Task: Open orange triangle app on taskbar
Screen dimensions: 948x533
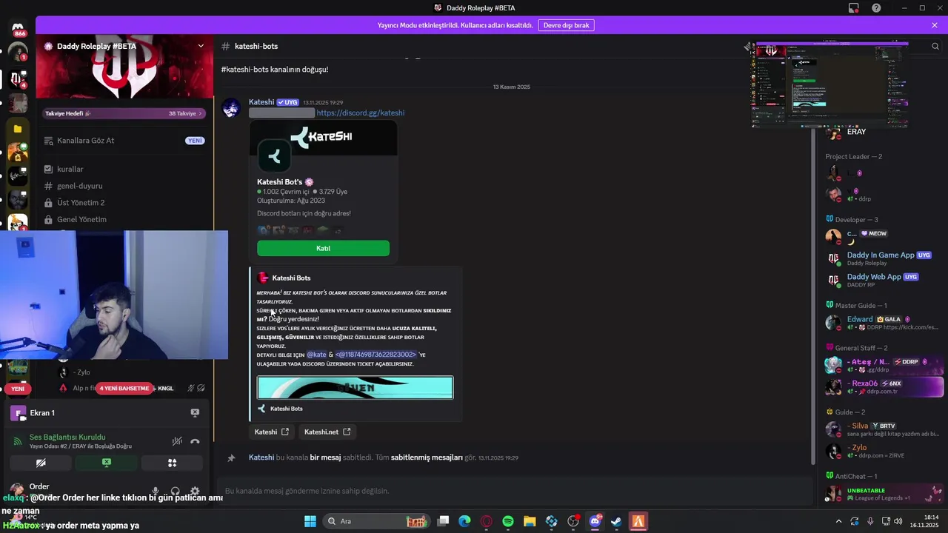Action: [x=638, y=521]
